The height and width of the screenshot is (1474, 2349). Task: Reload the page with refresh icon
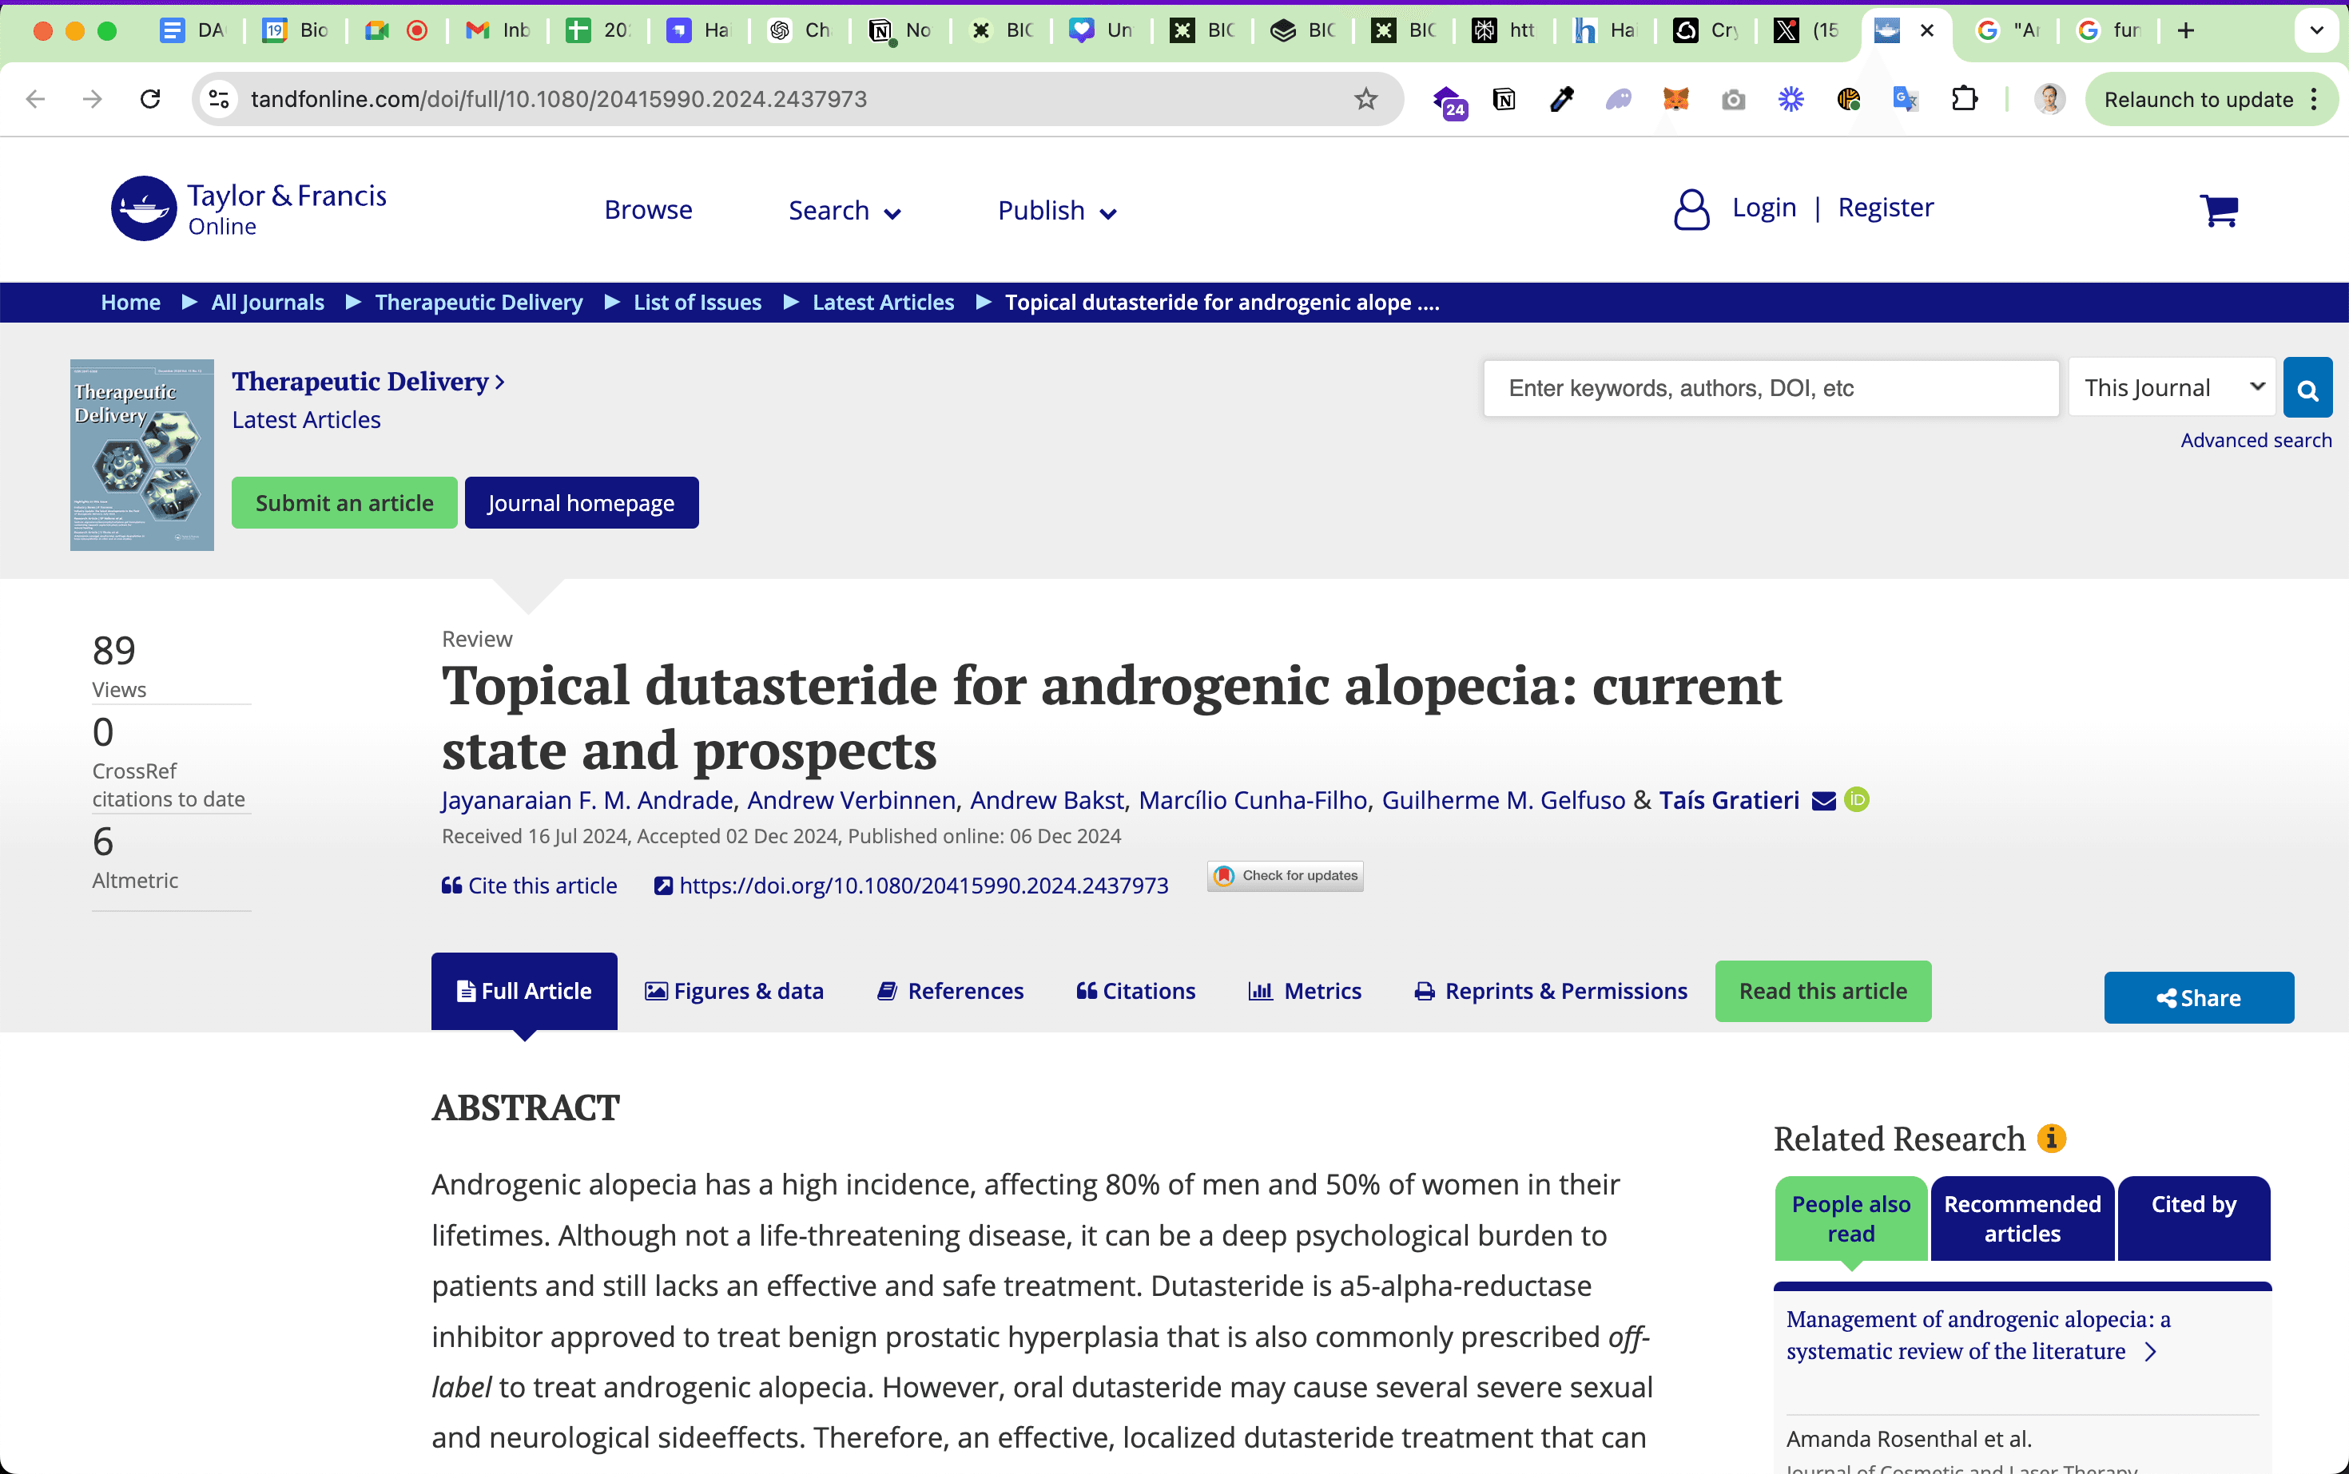pos(150,98)
